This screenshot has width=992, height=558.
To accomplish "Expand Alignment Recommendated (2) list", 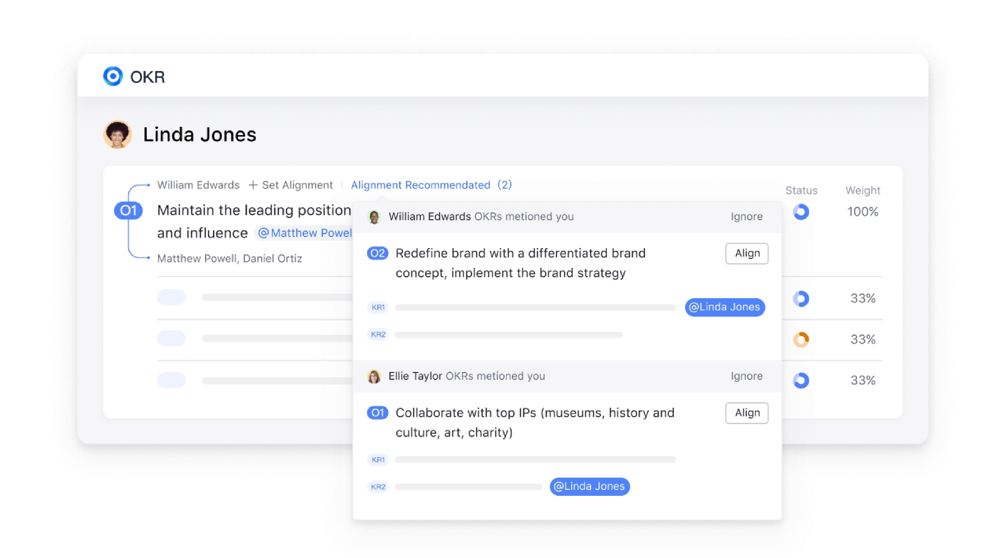I will 431,185.
